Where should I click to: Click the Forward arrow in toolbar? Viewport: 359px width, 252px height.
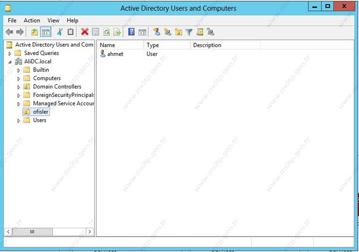tap(20, 32)
